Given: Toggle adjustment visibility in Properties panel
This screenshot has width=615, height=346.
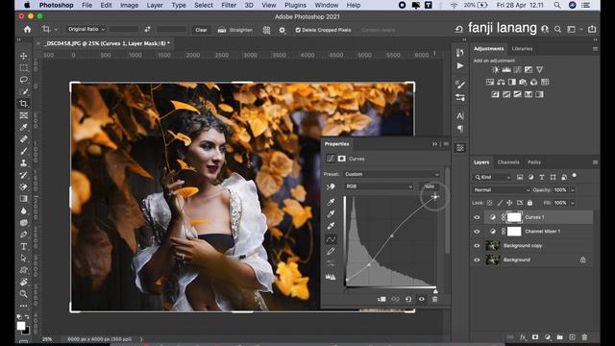Looking at the screenshot, I should [422, 299].
